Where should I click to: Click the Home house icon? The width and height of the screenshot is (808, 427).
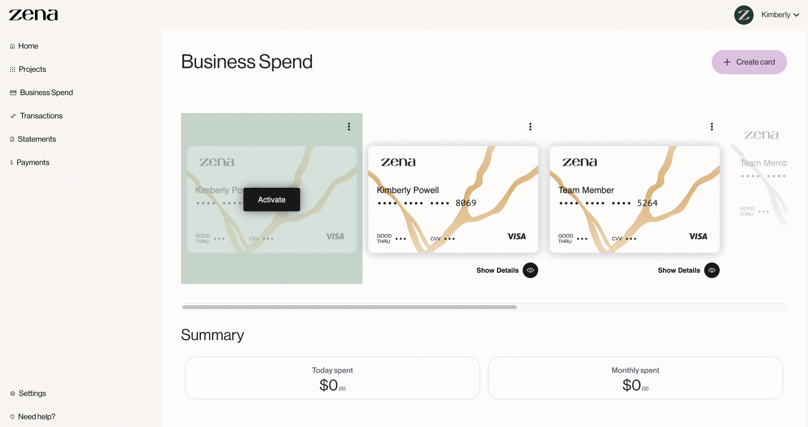pos(12,46)
